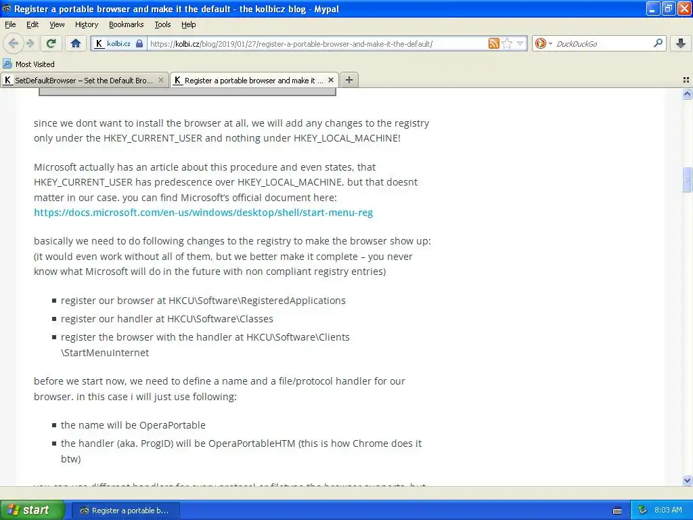Click the DuckDuckGo search field
The width and height of the screenshot is (693, 520).
[603, 43]
